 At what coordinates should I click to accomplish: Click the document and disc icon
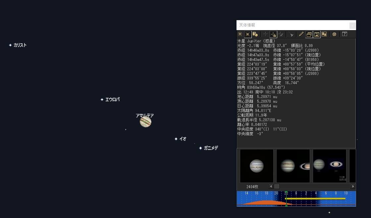click(x=255, y=34)
